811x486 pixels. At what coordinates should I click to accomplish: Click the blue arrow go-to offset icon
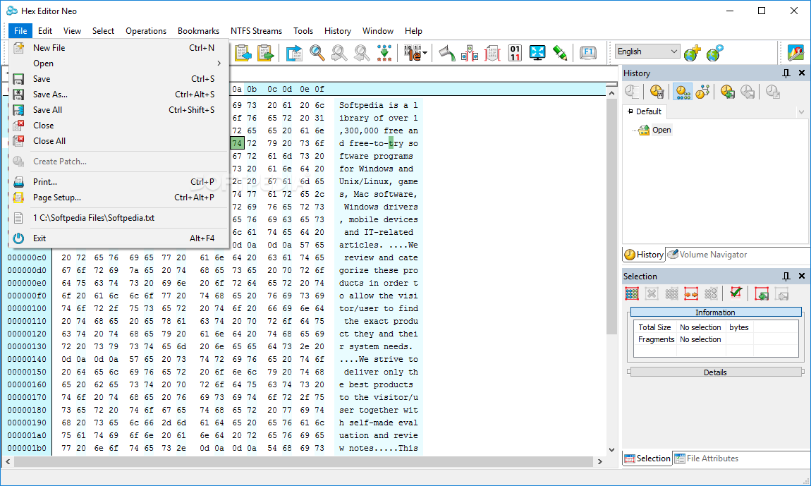(294, 53)
